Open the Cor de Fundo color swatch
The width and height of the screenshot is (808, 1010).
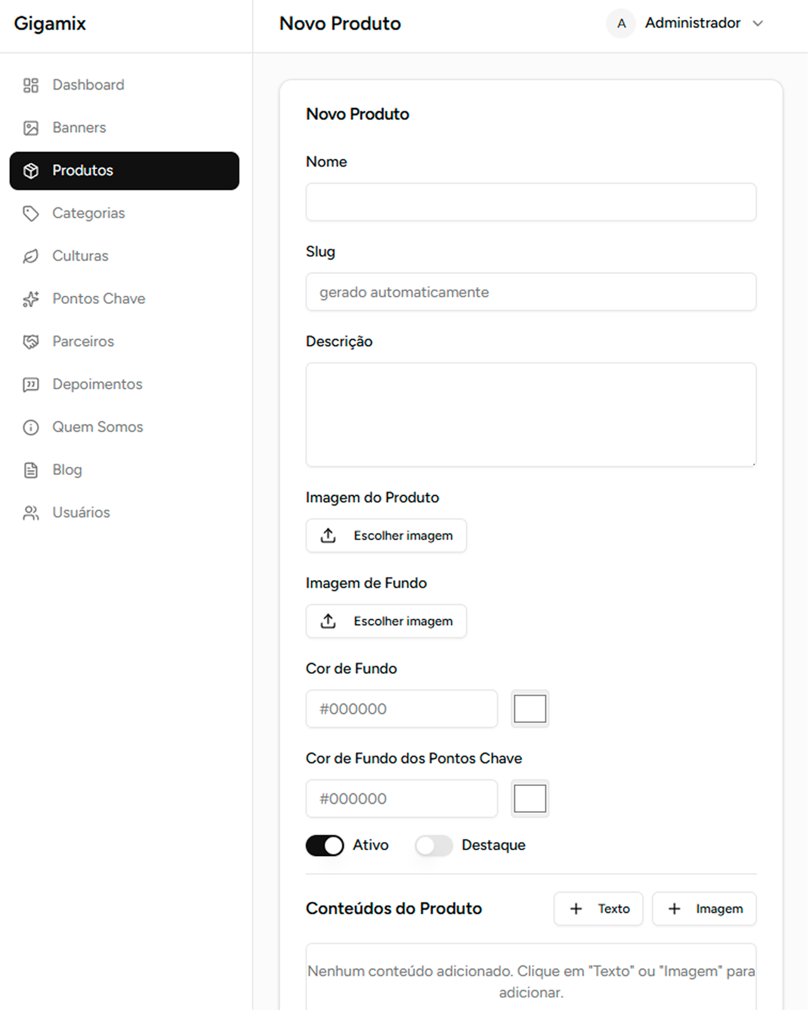[x=530, y=708]
